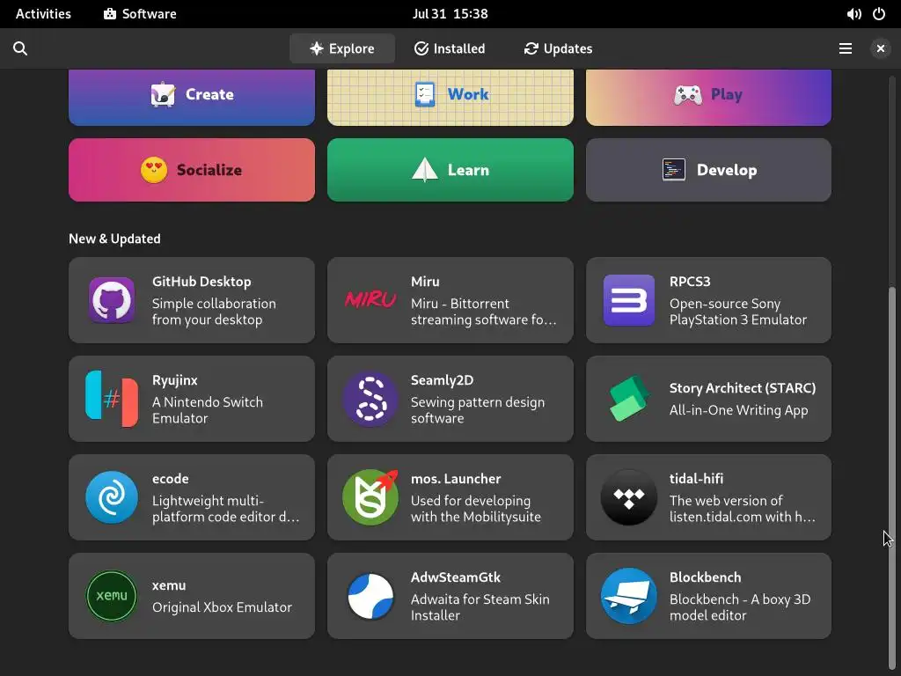Image resolution: width=901 pixels, height=676 pixels.
Task: Click 'Sewing pattern design software' description
Action: (478, 410)
